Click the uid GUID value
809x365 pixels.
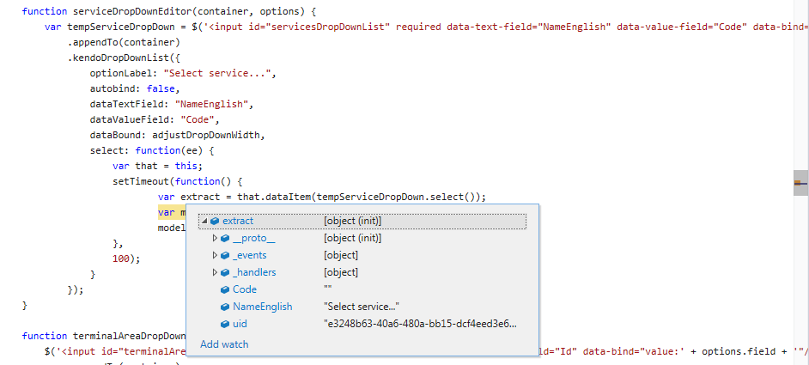pyautogui.click(x=420, y=324)
